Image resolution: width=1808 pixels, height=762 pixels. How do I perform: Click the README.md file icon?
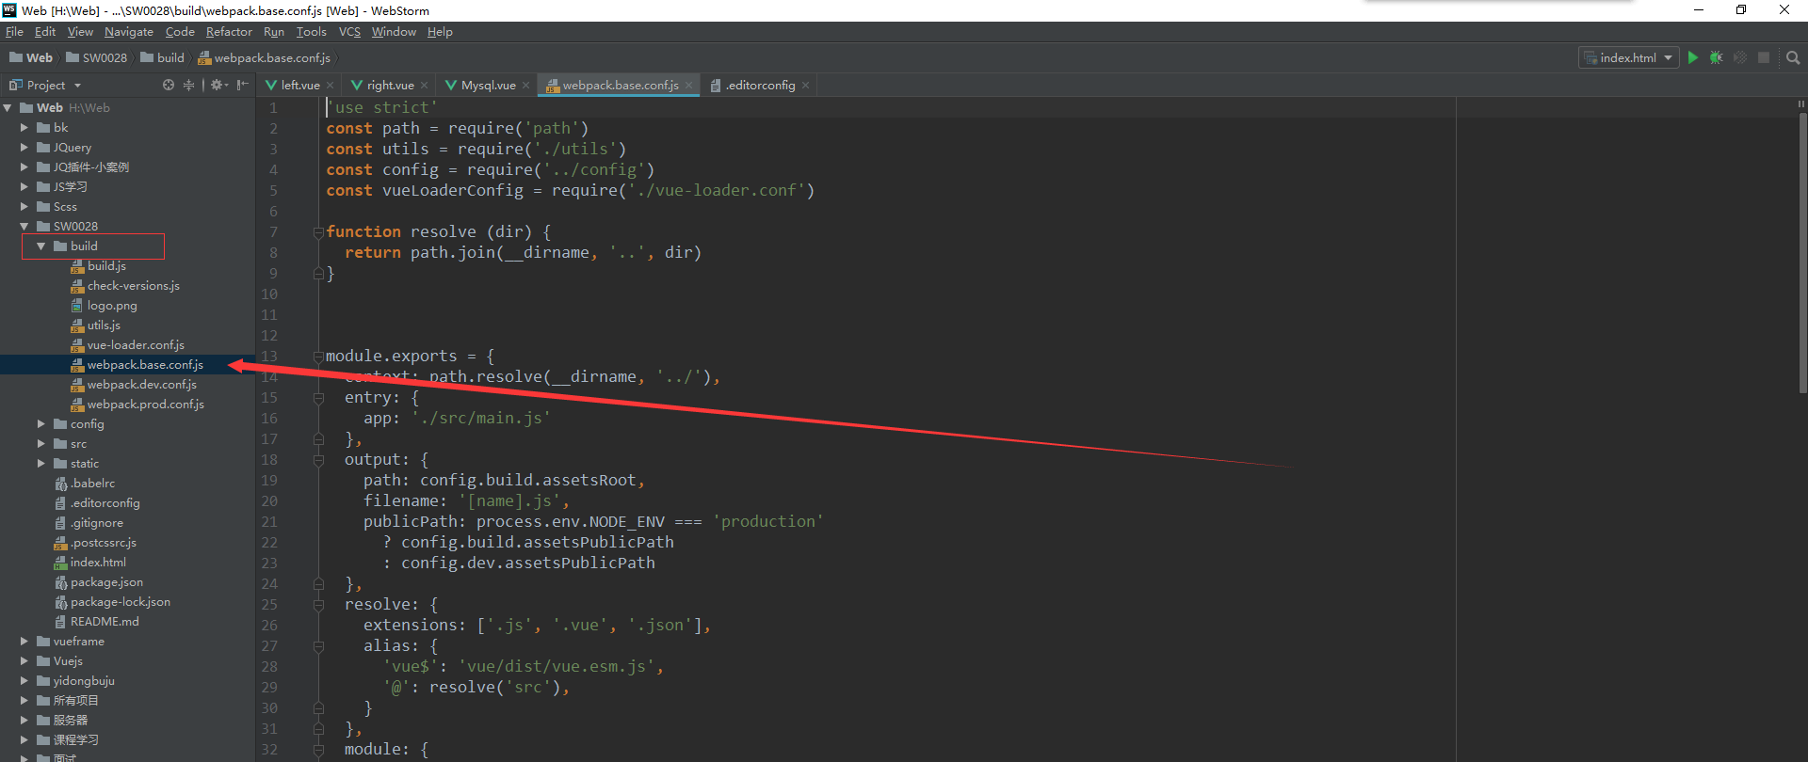tap(61, 622)
